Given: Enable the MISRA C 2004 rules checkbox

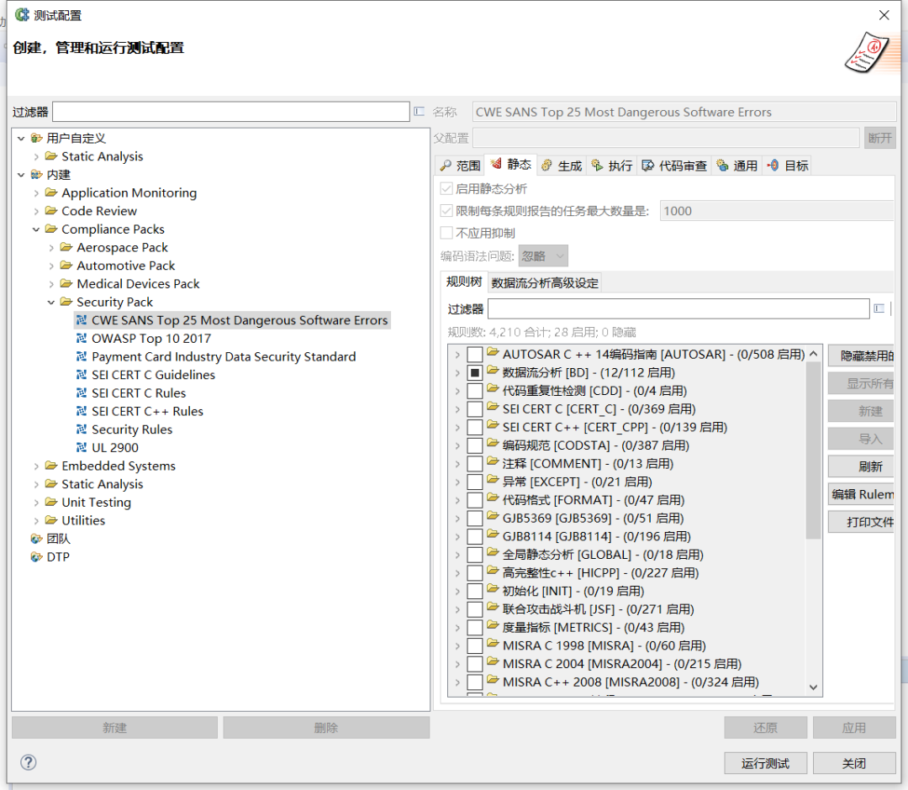Looking at the screenshot, I should pos(475,664).
